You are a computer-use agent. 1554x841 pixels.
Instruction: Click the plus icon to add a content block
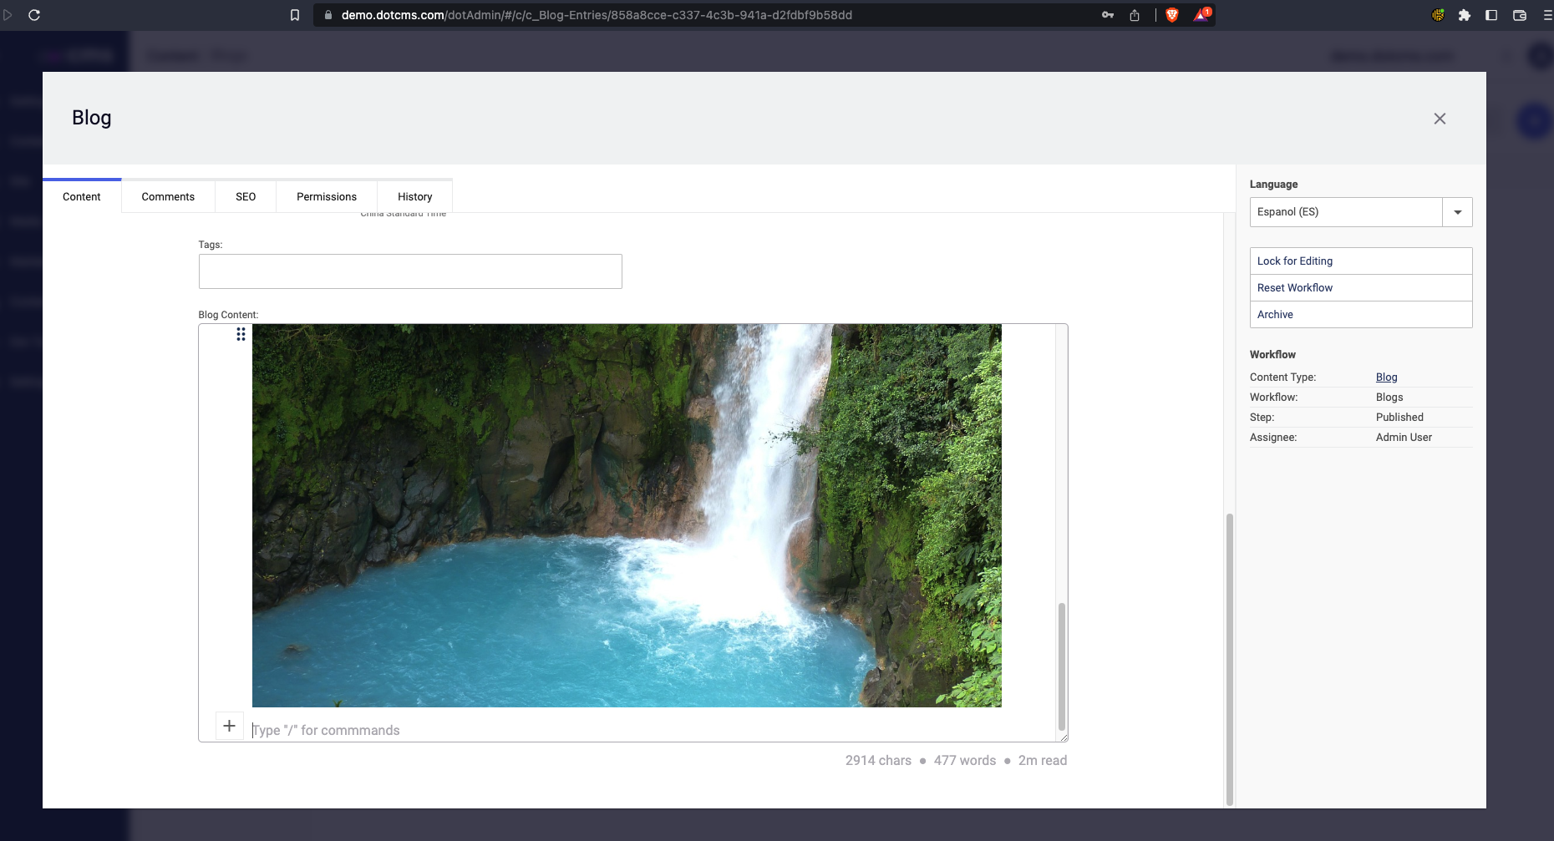(230, 726)
